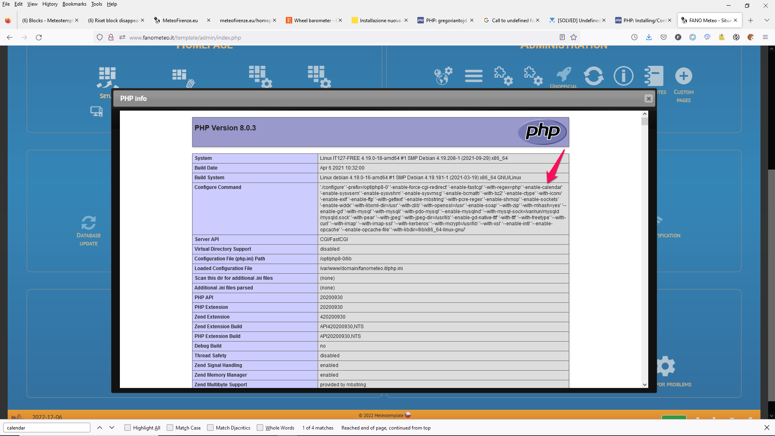Open the Edit menu
Image resolution: width=775 pixels, height=436 pixels.
pyautogui.click(x=19, y=4)
